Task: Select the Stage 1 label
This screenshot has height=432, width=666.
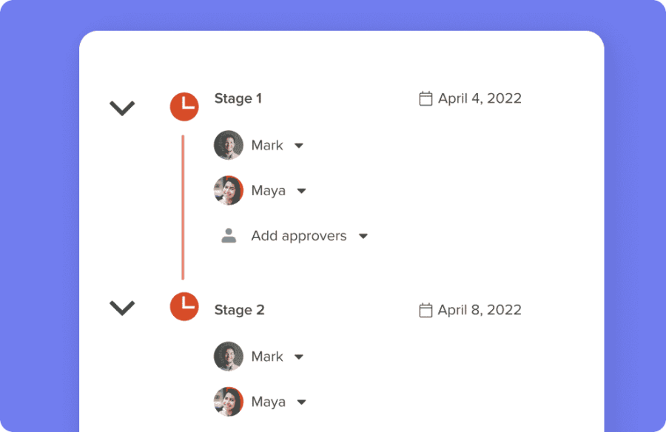Action: [238, 98]
